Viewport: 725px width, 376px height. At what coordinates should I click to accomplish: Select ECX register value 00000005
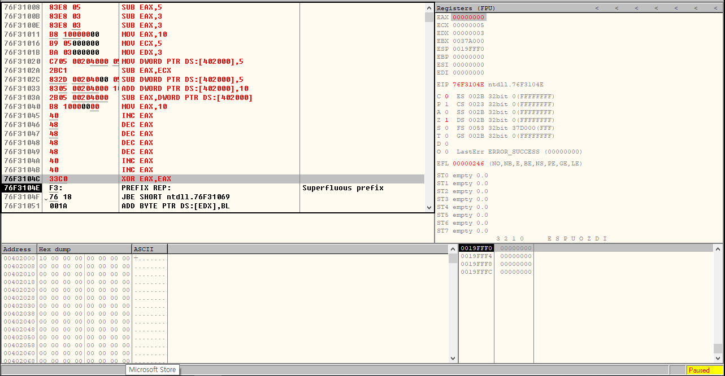(468, 25)
